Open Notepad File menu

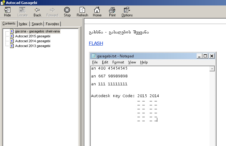pos(95,62)
